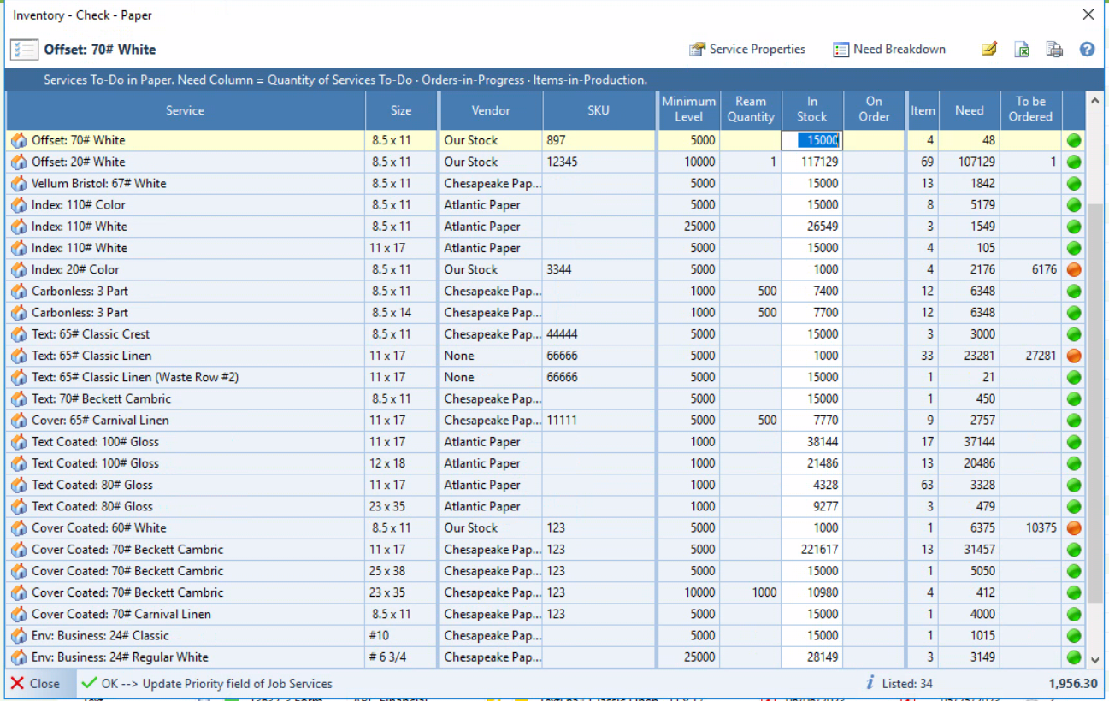Sort by the Vendor column header

(491, 111)
